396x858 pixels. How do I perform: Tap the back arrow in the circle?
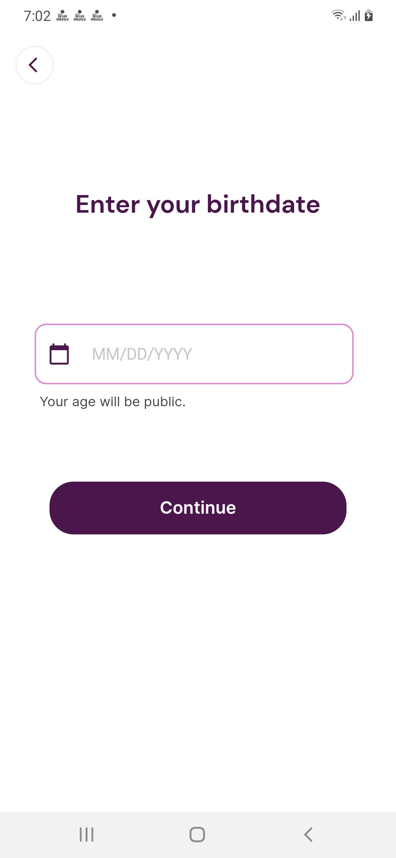[34, 65]
